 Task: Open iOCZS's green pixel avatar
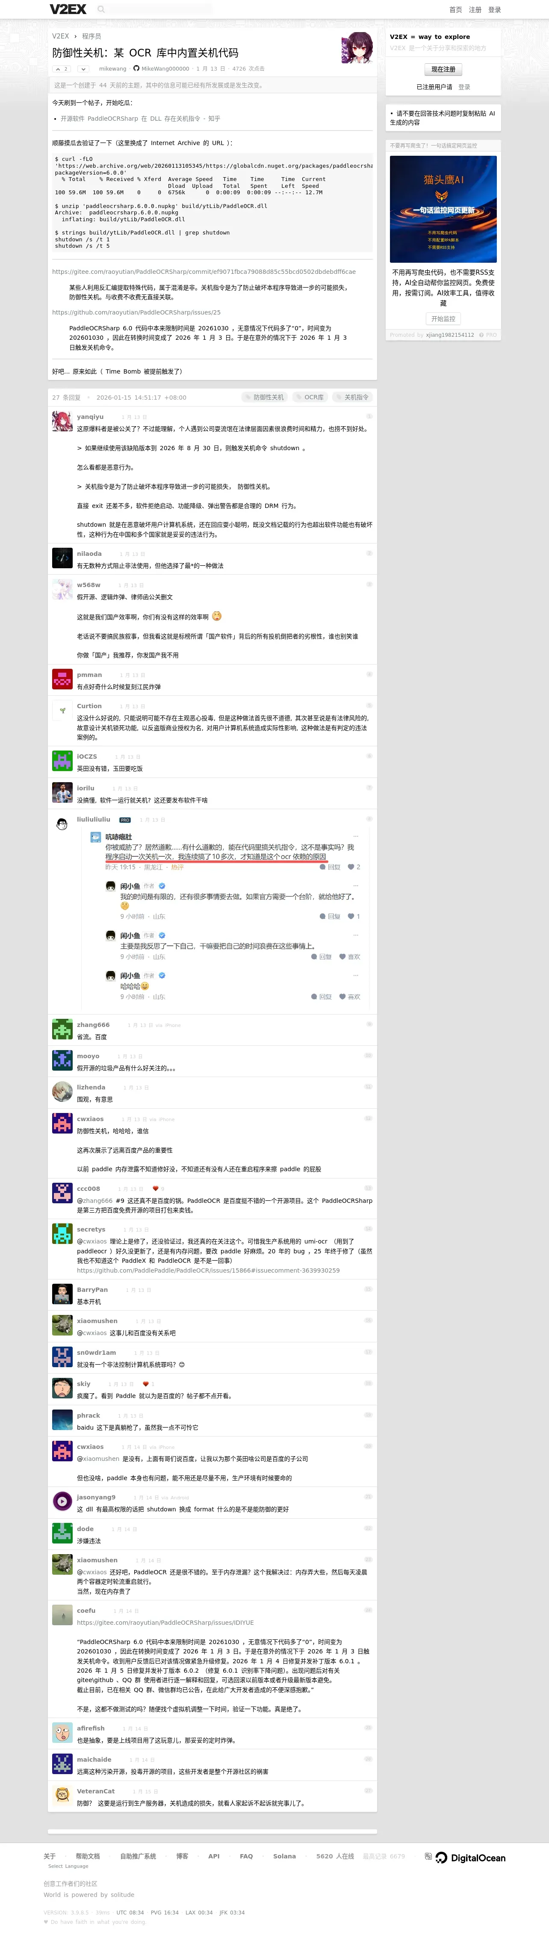[x=62, y=761]
